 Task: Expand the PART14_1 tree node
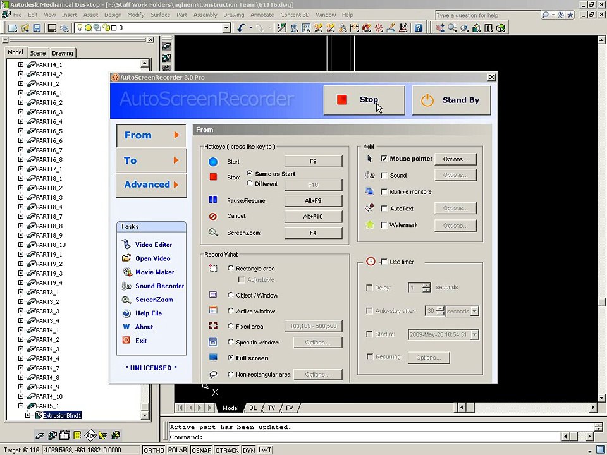(x=21, y=64)
